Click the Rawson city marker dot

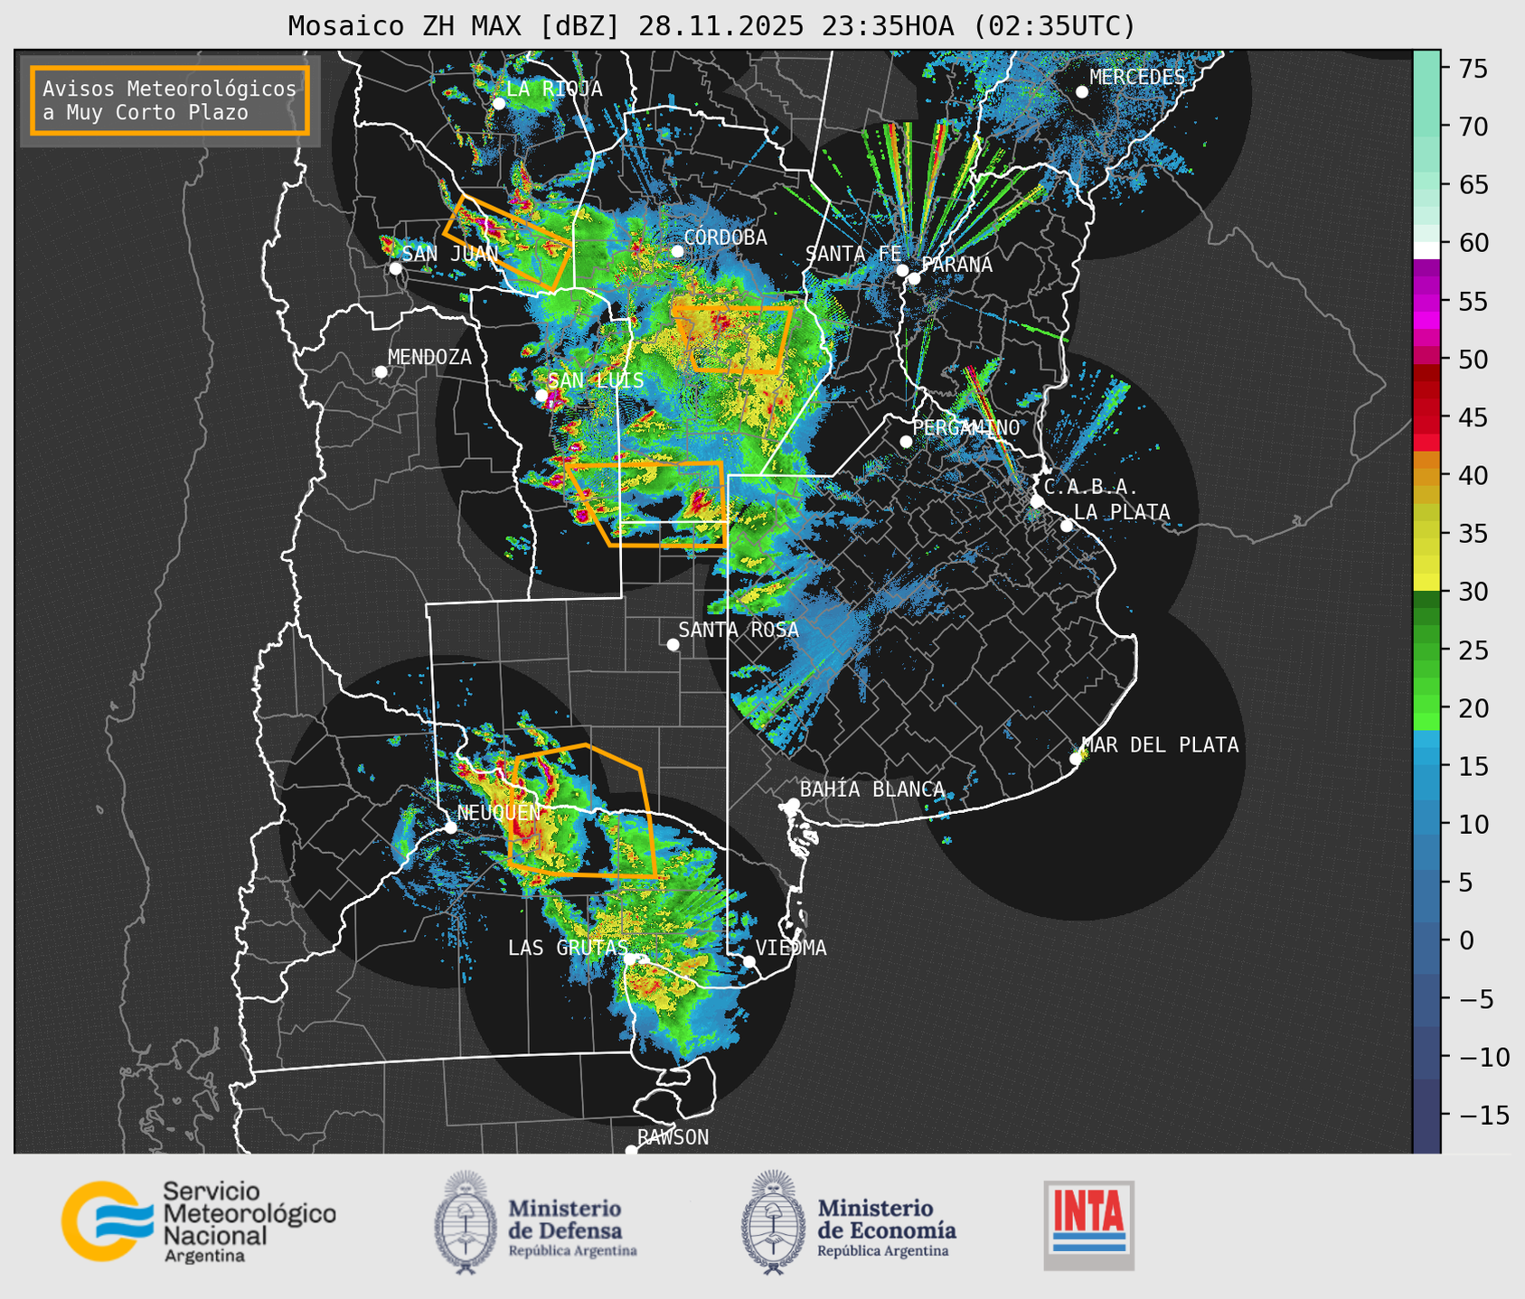[x=631, y=1151]
